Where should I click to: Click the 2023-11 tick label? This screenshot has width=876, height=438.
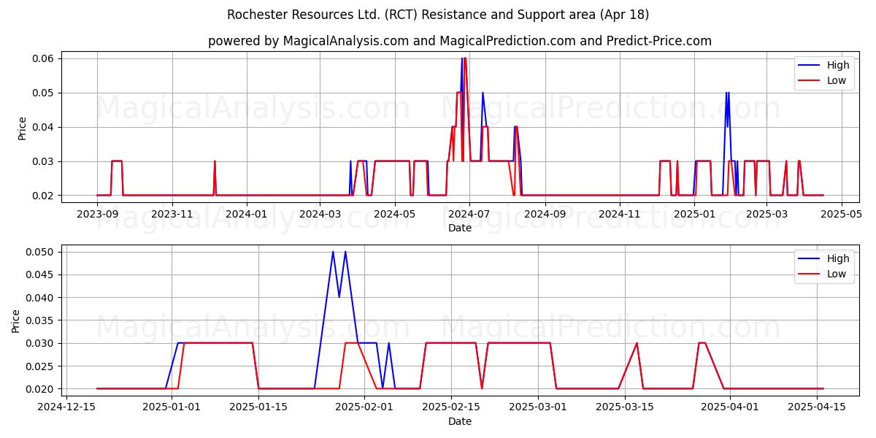(172, 214)
